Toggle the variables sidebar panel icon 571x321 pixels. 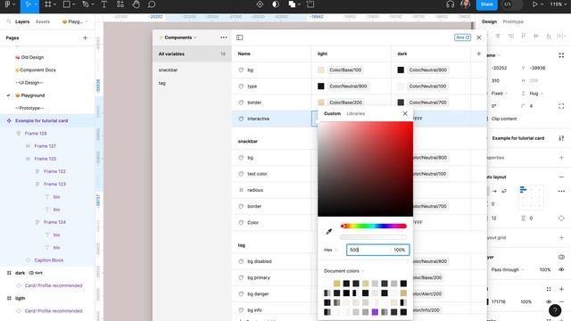(x=240, y=37)
